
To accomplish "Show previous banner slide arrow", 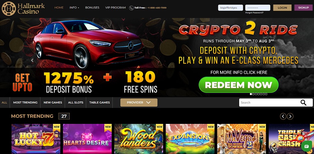I will tap(32, 60).
